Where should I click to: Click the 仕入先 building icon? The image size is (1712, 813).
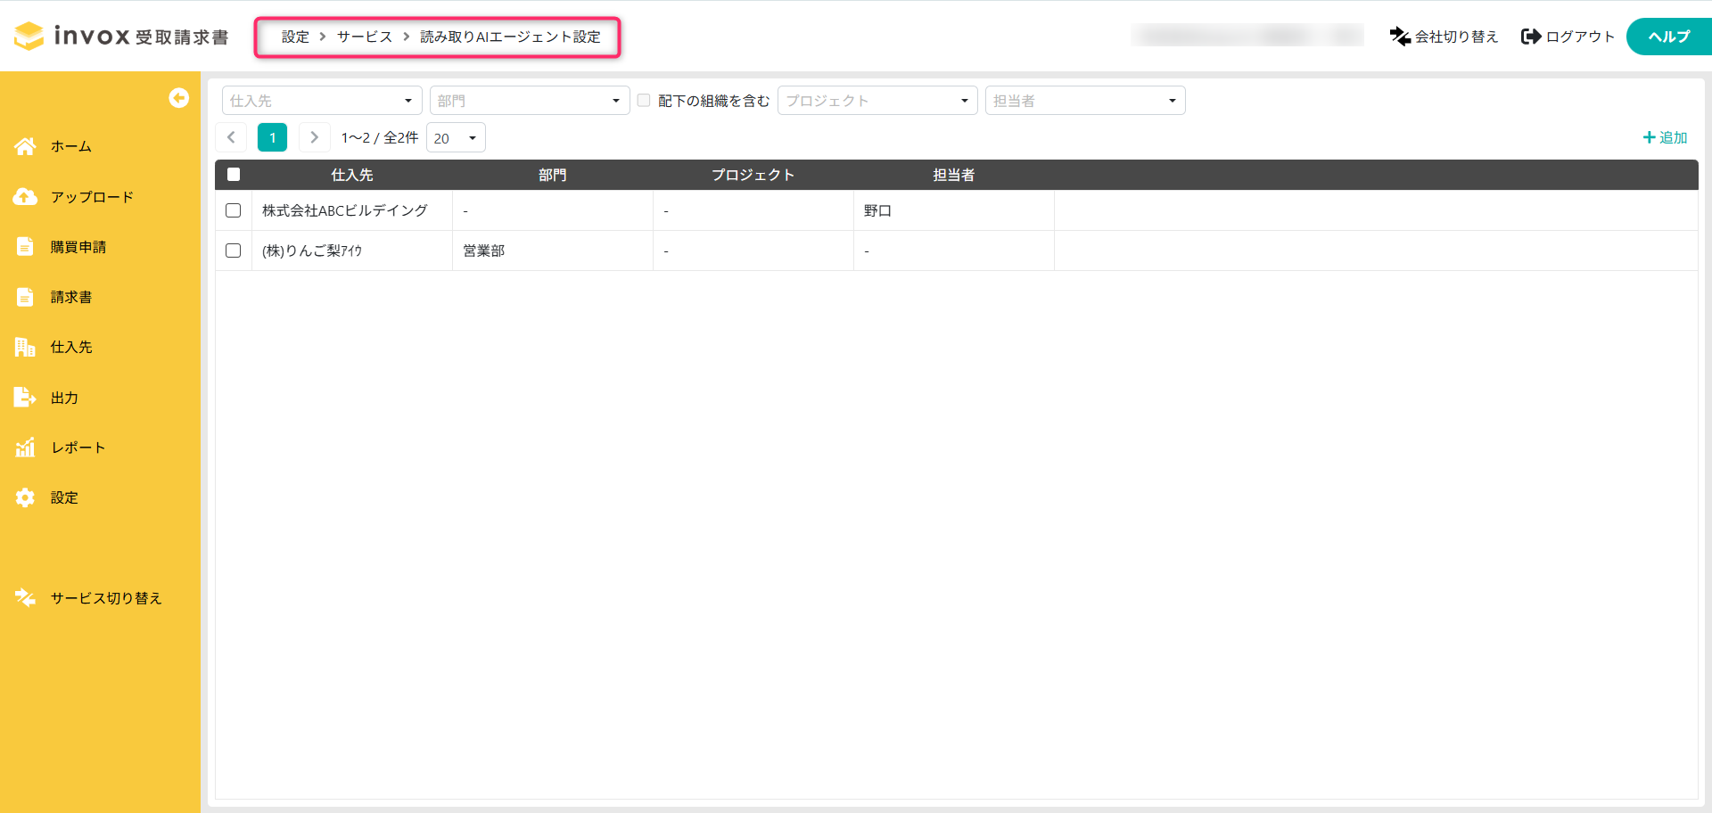[25, 347]
